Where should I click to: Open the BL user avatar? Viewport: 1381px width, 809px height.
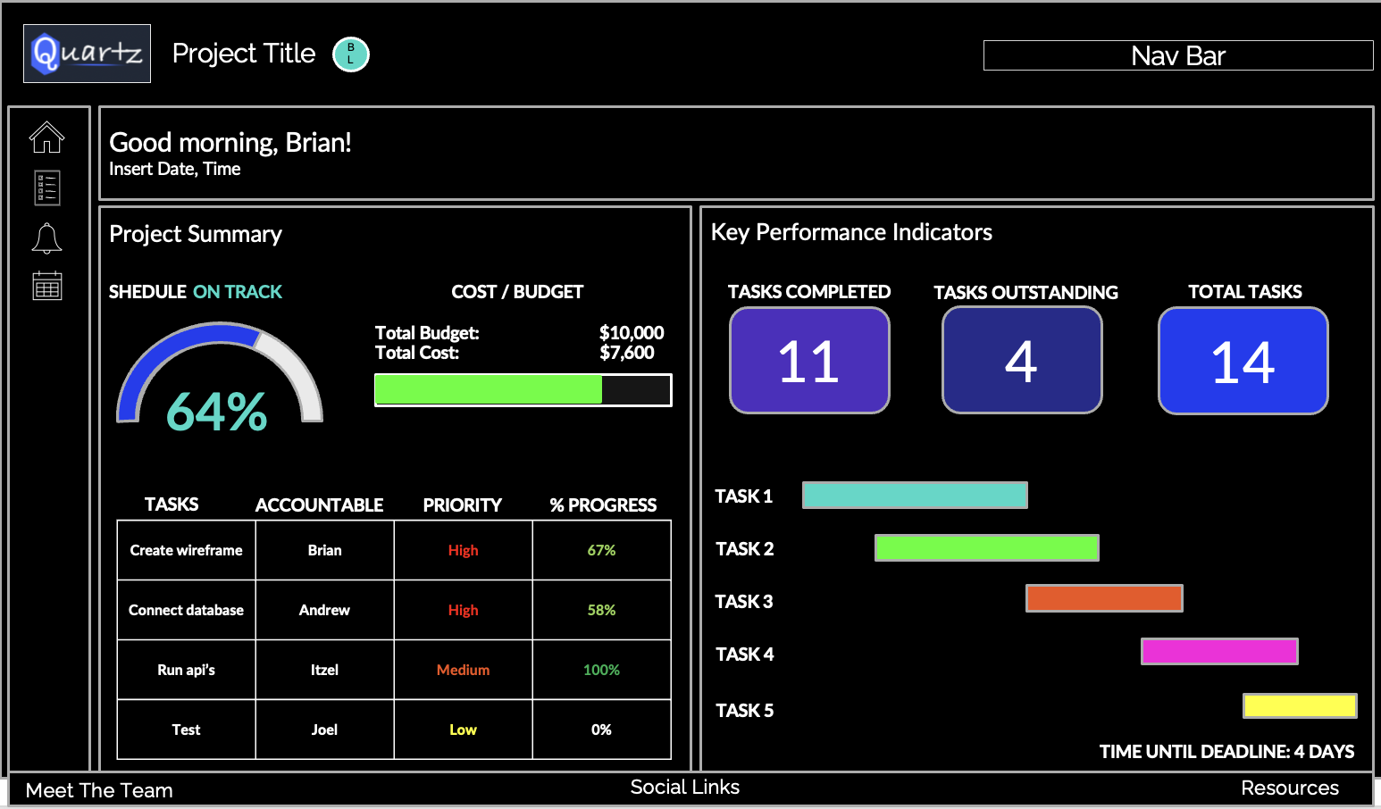(351, 54)
